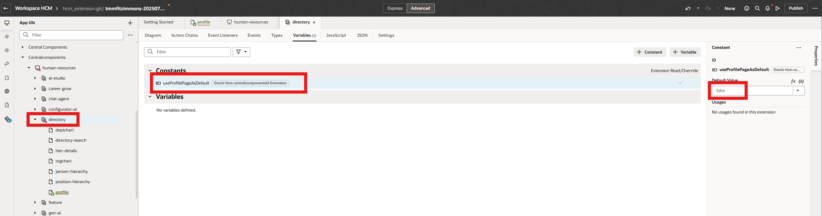Click the Publish button
The width and height of the screenshot is (822, 216).
(x=796, y=8)
